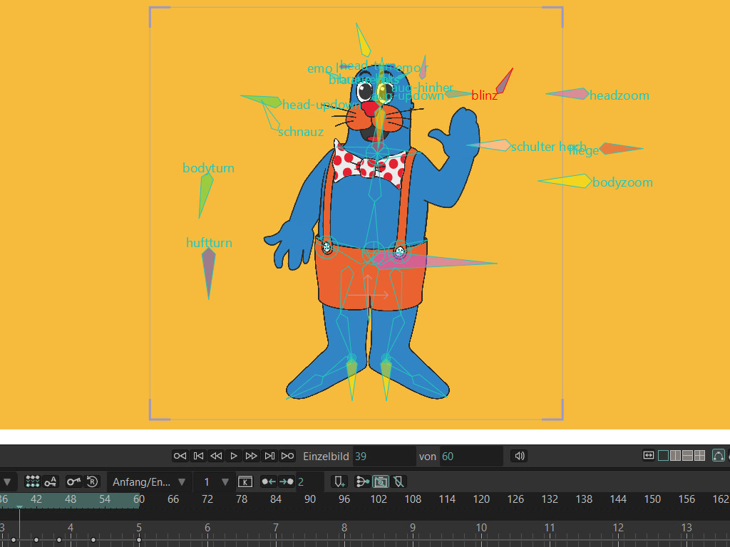Toggle the highlighted camera icon
Screen dimensions: 730x547
click(x=381, y=481)
